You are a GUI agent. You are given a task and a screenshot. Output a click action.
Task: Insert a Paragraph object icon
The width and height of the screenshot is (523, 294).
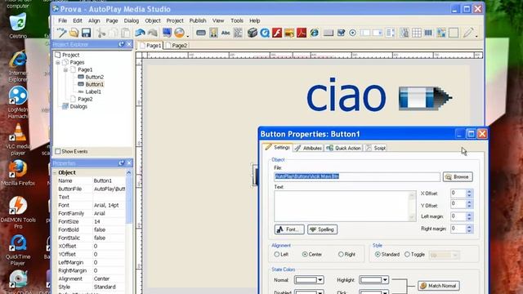point(238,33)
